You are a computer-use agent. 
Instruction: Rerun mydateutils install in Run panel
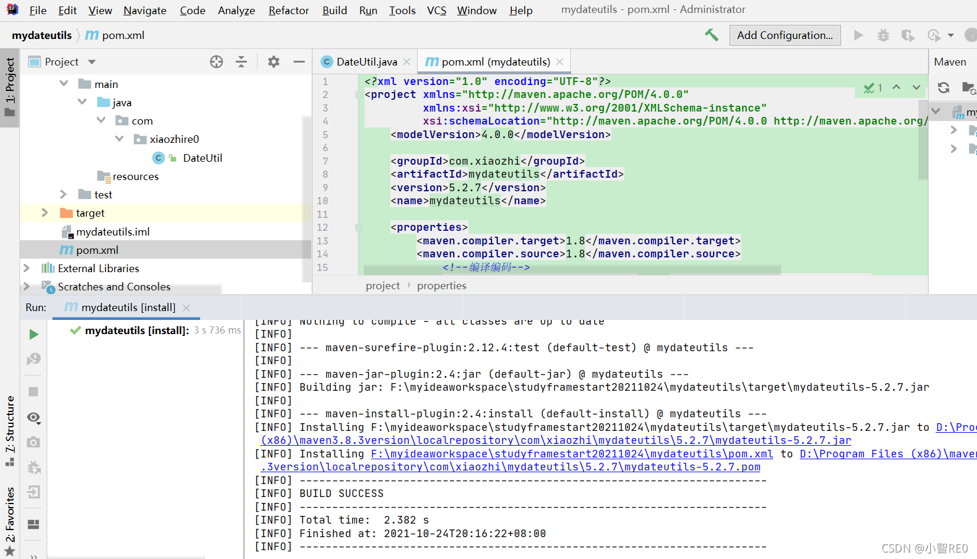pos(34,335)
